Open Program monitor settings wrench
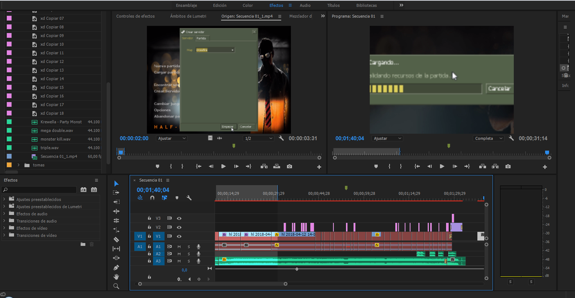The image size is (575, 298). [511, 138]
